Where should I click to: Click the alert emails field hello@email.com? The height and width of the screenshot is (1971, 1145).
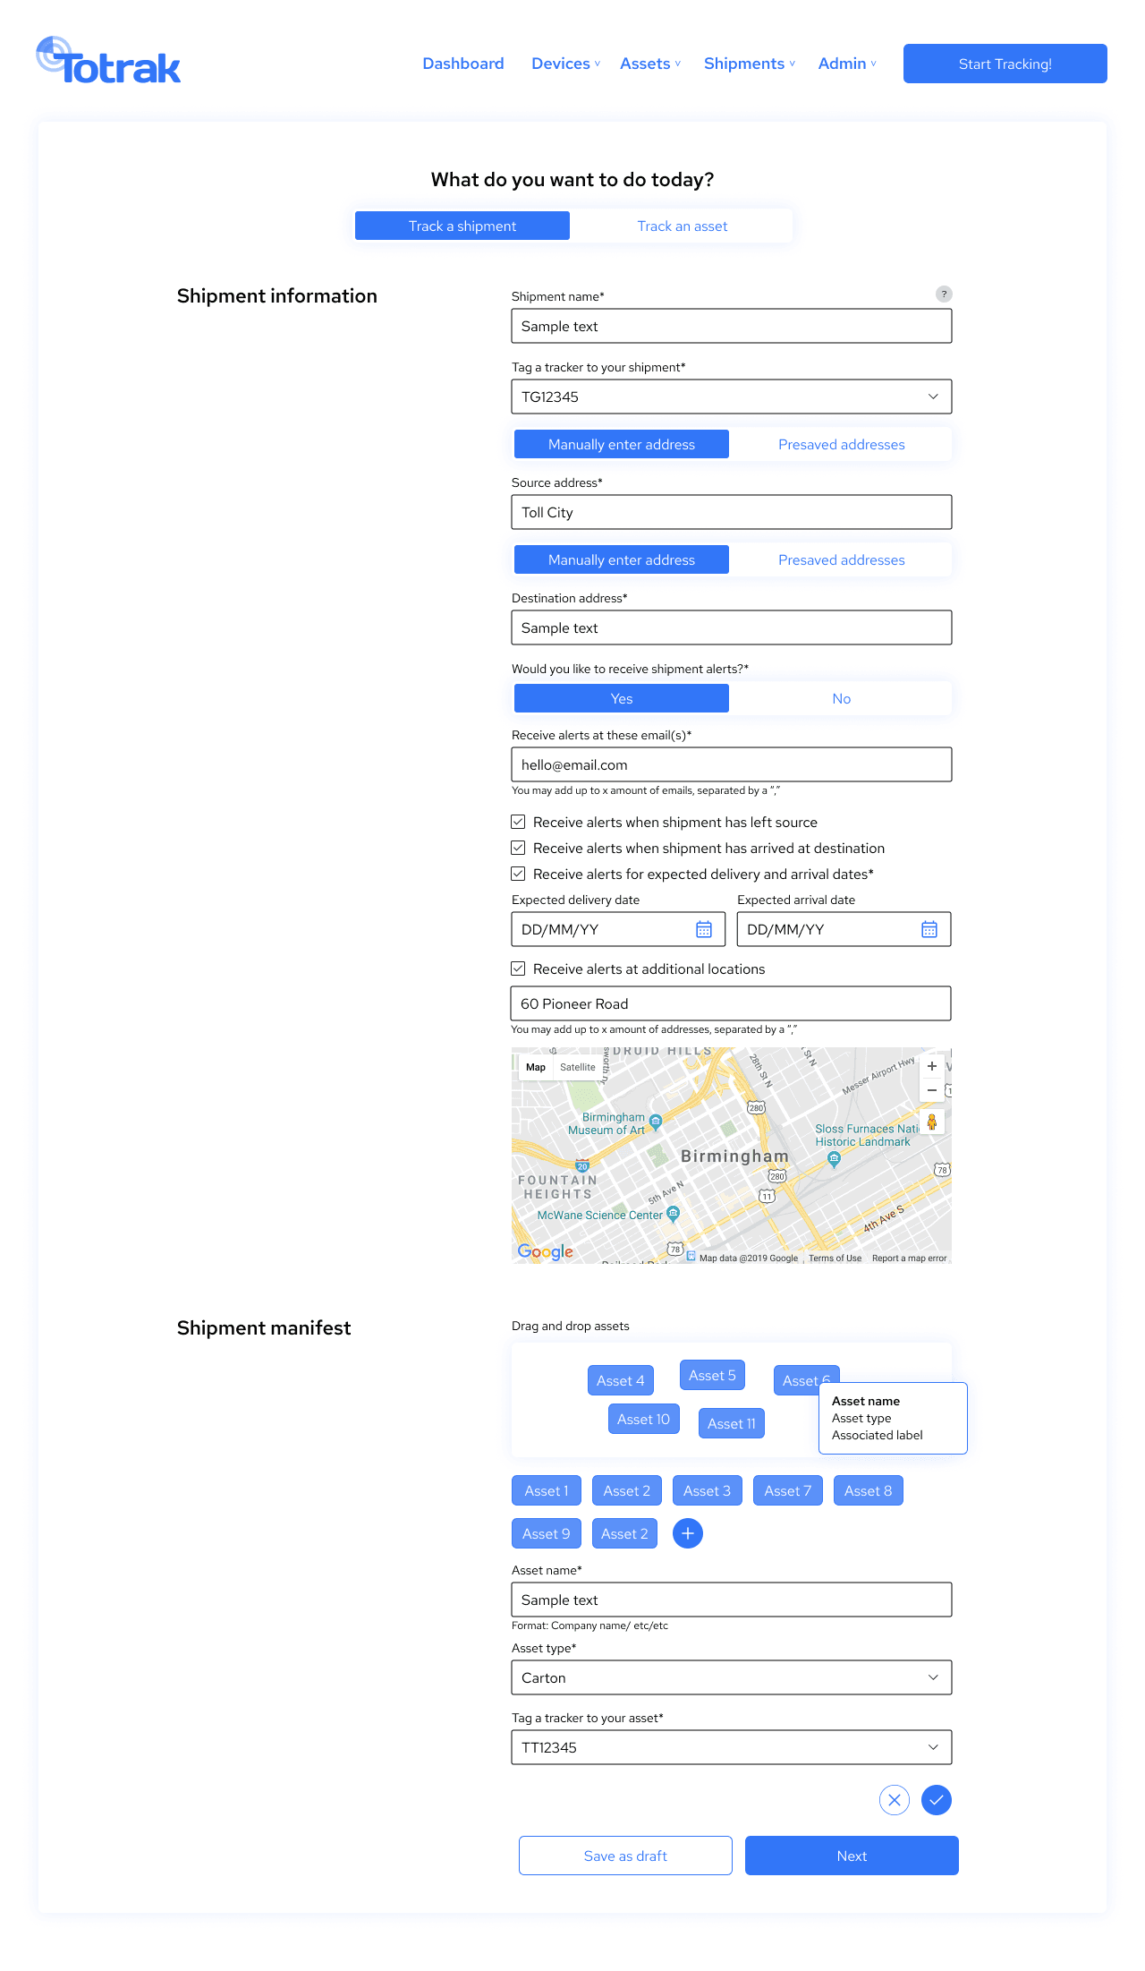pyautogui.click(x=732, y=764)
